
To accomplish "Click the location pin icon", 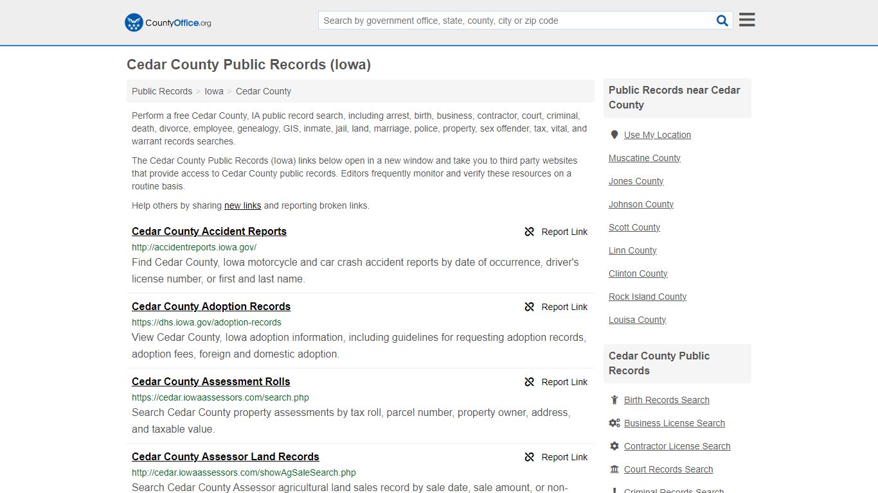I will [614, 135].
